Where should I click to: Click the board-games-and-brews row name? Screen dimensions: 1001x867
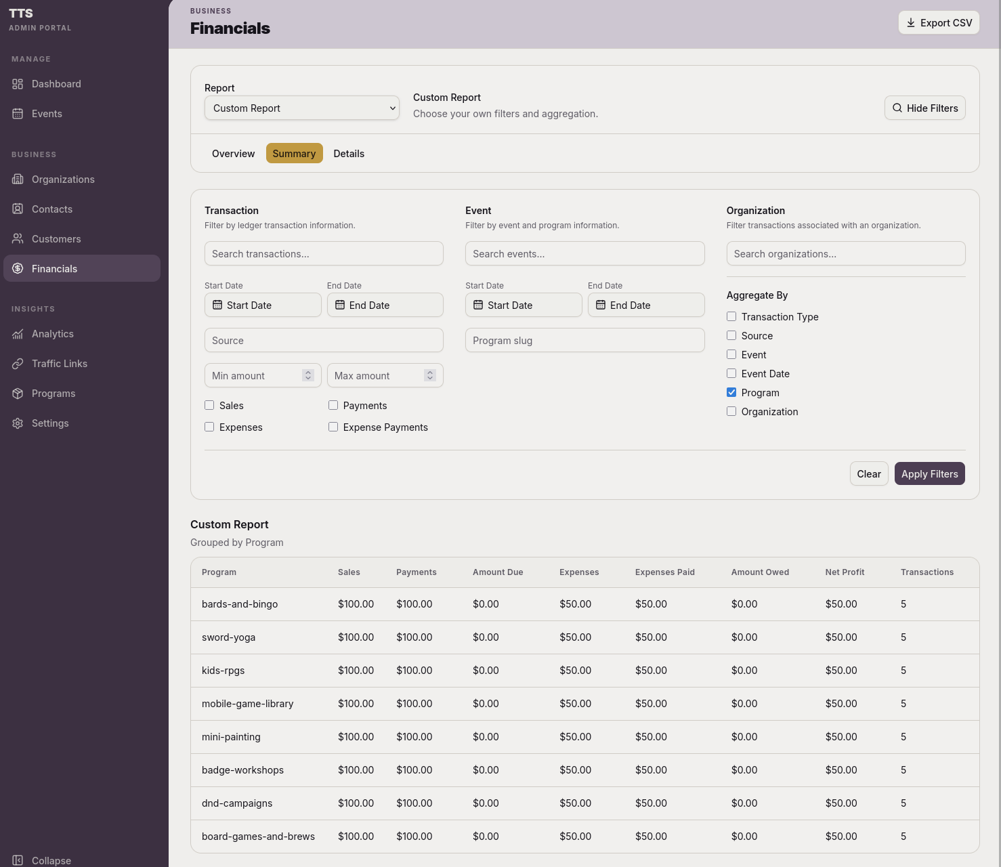point(258,837)
